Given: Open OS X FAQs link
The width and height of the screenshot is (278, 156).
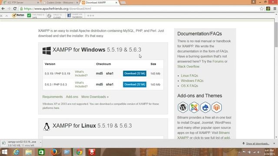Looking at the screenshot, I should pyautogui.click(x=189, y=86).
